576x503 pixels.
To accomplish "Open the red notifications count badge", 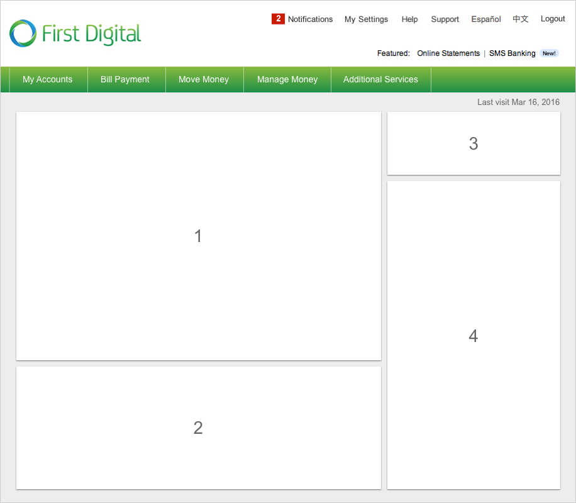I will 278,19.
